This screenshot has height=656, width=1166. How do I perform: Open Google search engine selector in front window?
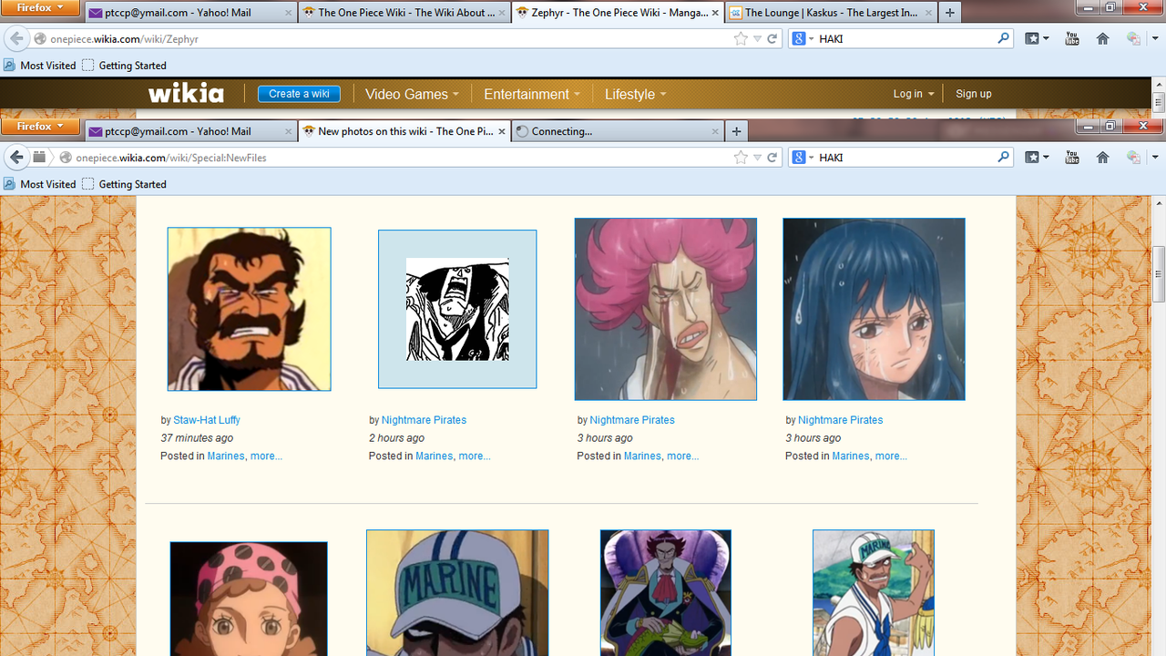click(x=803, y=158)
